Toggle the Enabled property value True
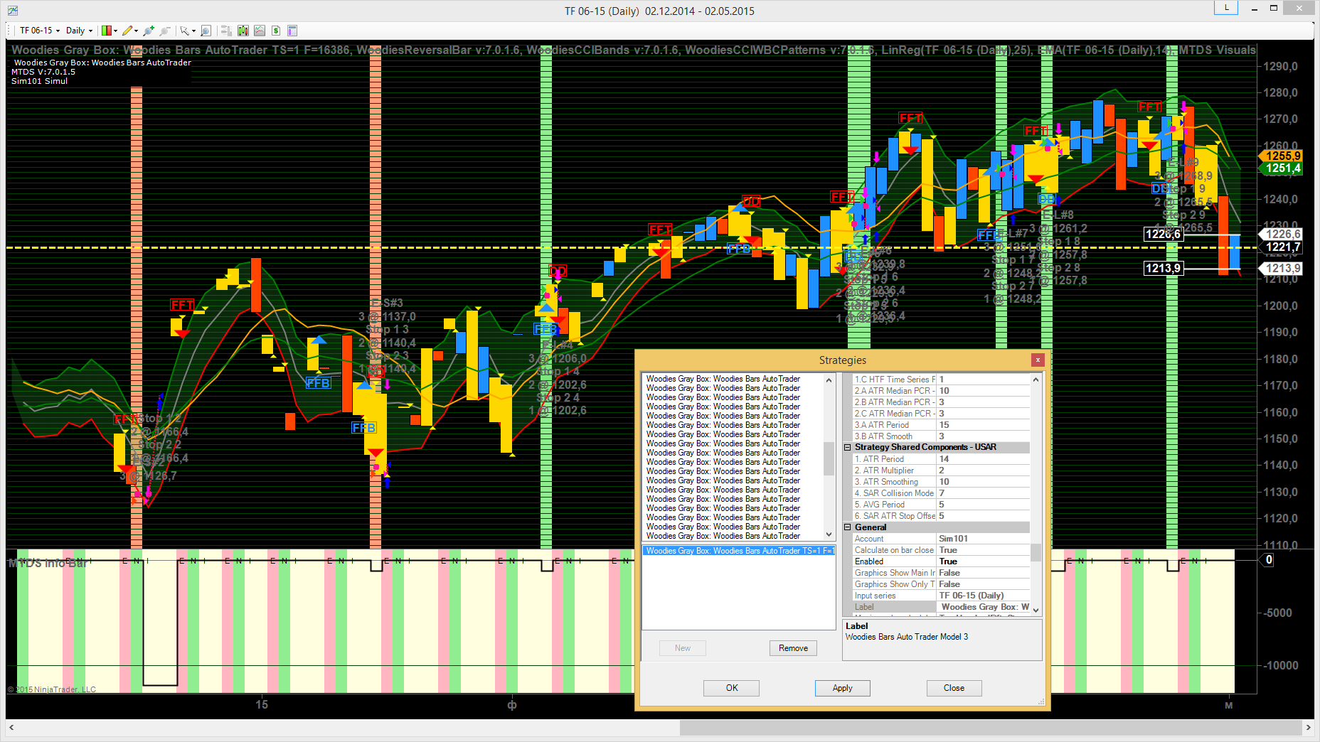This screenshot has height=742, width=1320. pos(982,561)
